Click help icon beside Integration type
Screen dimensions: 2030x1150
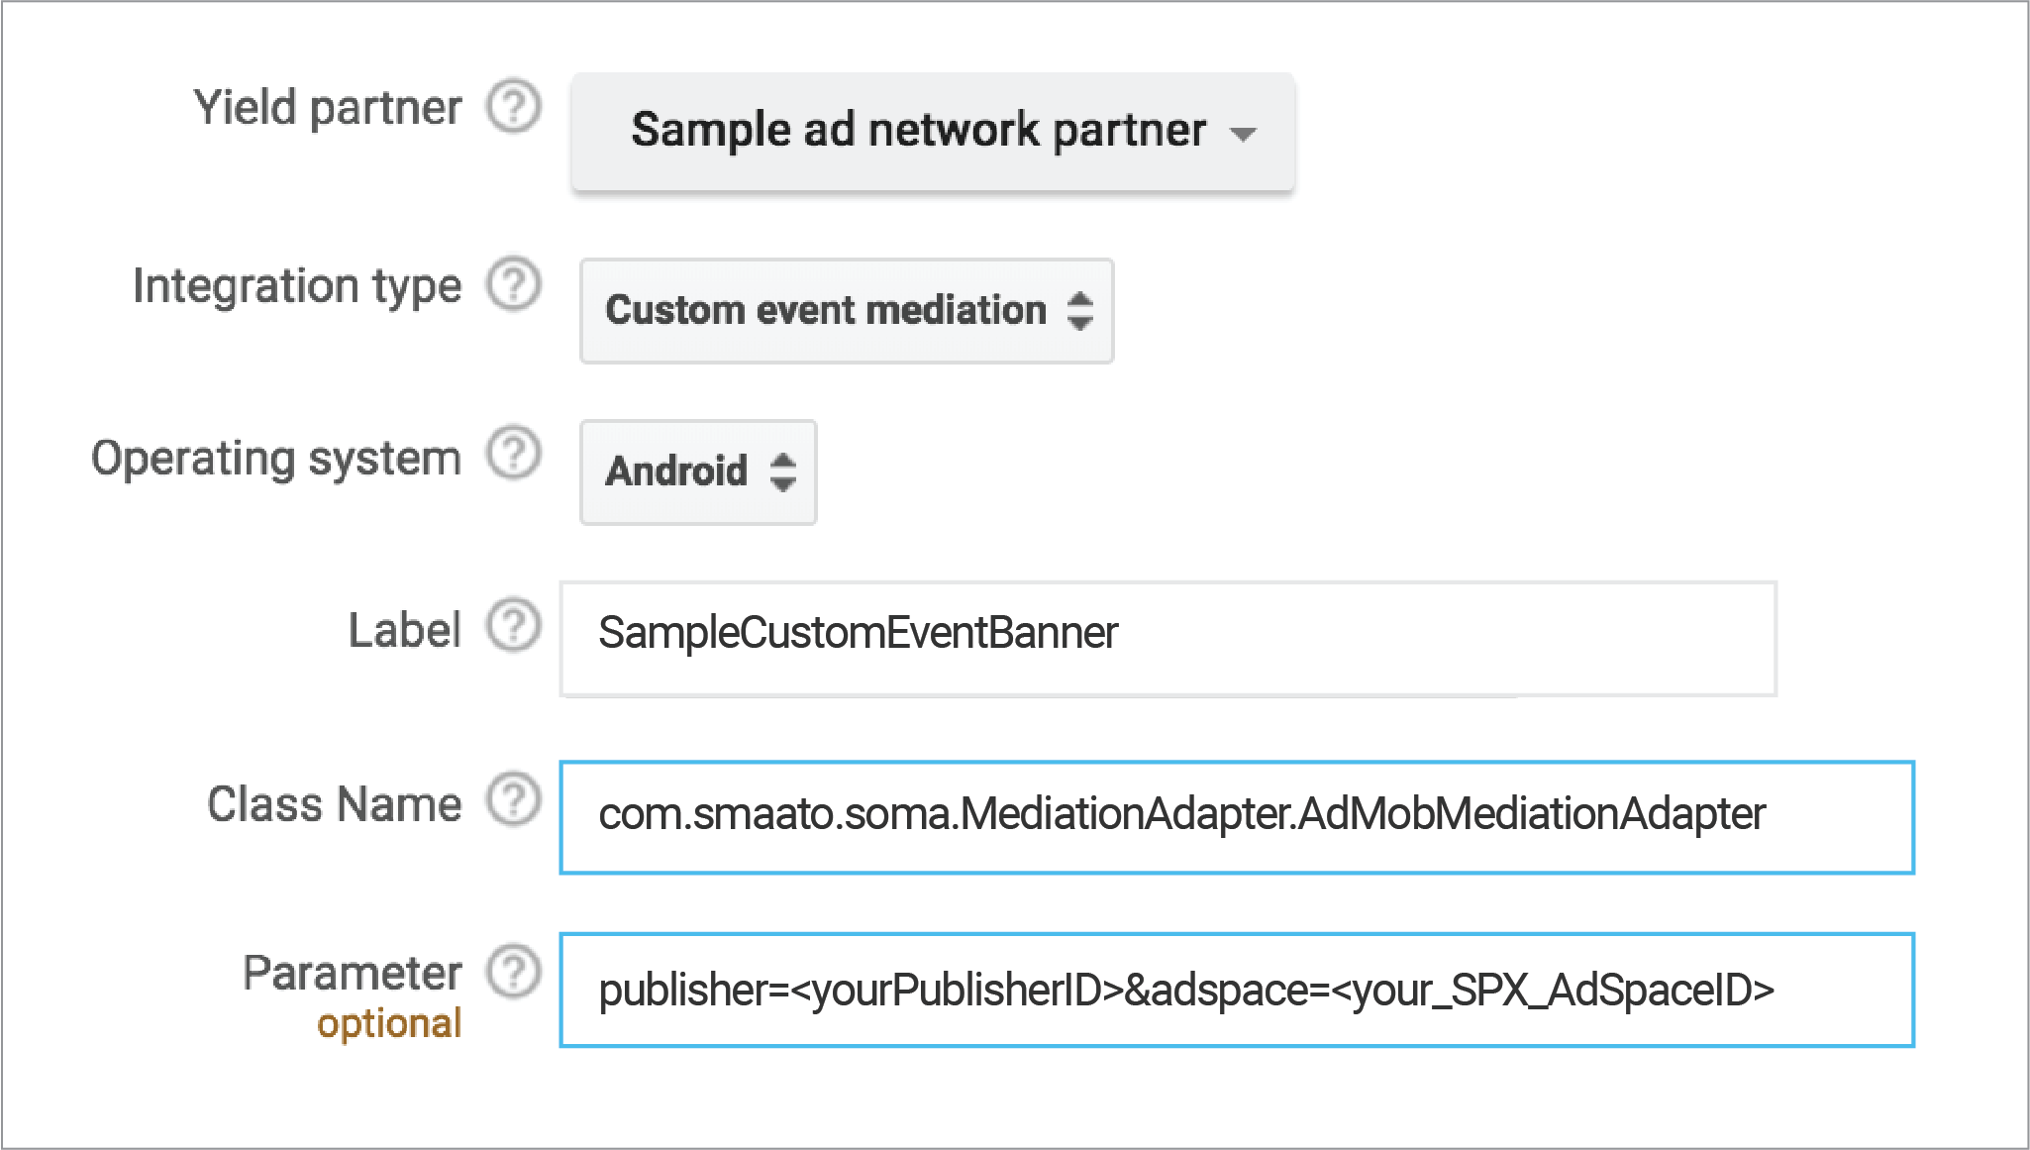[514, 284]
